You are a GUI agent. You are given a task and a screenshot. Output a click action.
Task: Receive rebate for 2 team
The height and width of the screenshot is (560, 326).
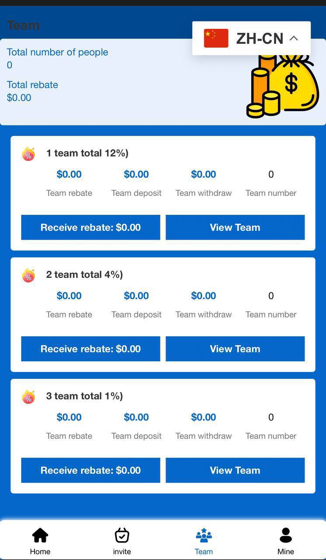click(90, 349)
